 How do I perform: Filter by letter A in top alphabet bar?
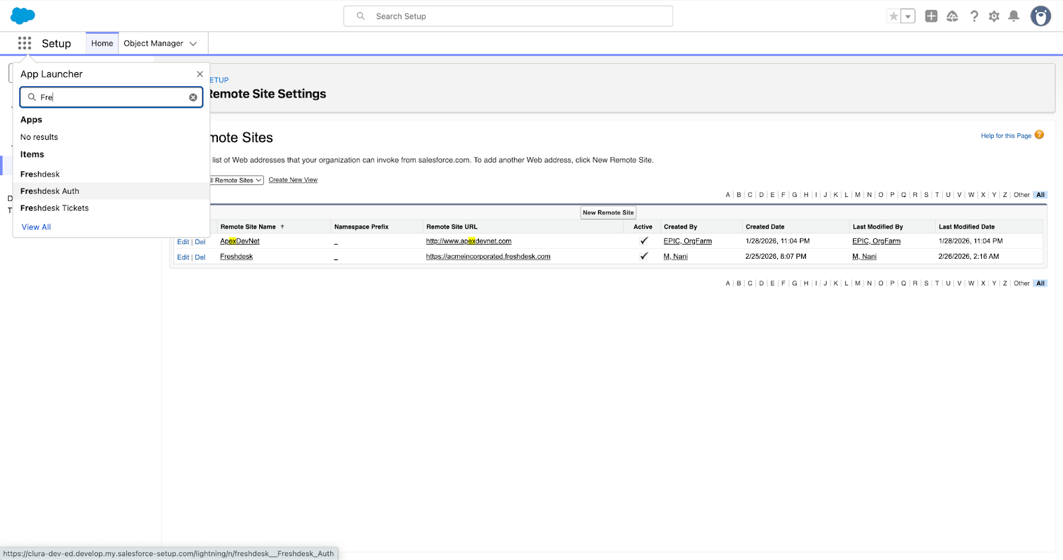pos(727,195)
